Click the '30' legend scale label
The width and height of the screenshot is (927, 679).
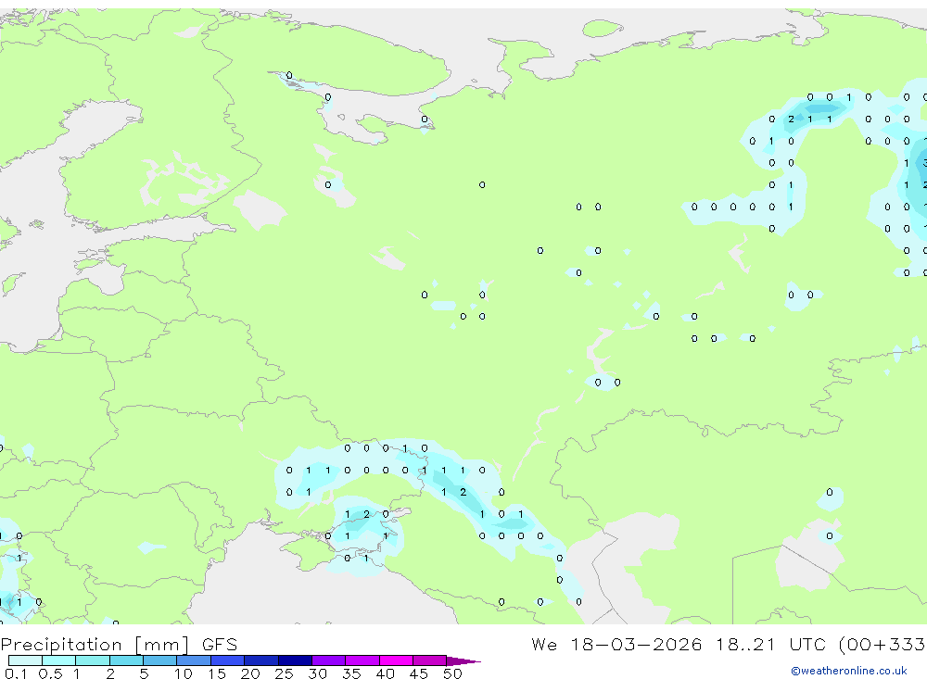tap(317, 673)
